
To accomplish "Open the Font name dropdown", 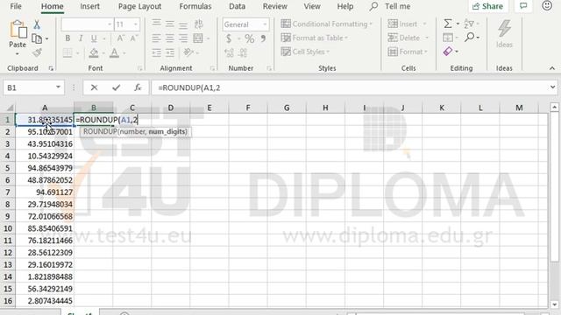I will [110, 24].
